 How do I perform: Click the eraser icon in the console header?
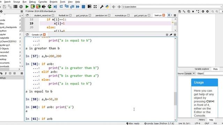(x=171, y=35)
